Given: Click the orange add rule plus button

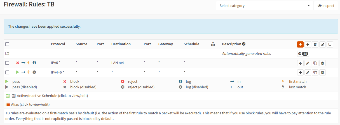Looking at the screenshot, I should (300, 44).
